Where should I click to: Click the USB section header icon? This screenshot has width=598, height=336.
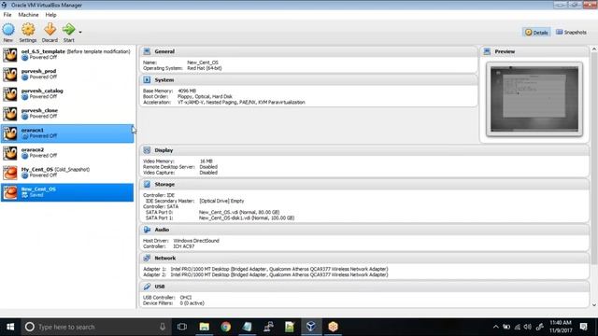tap(147, 287)
